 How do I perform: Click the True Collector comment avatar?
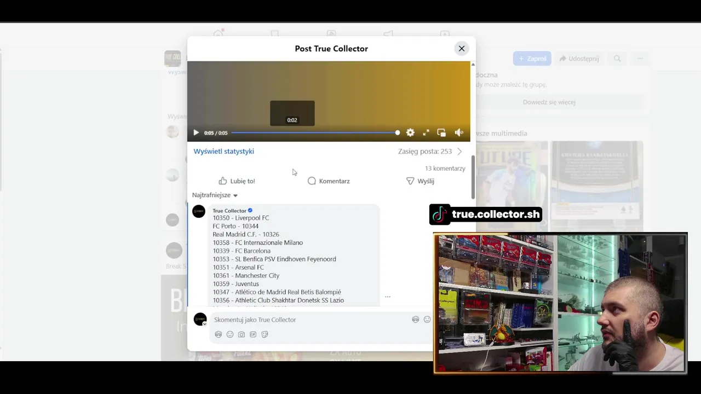pos(199,212)
